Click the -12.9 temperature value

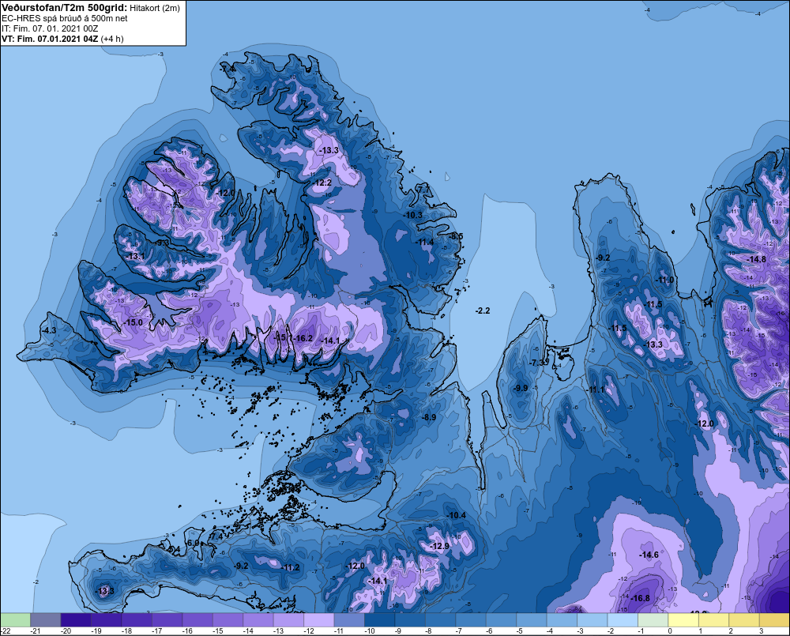tap(439, 546)
